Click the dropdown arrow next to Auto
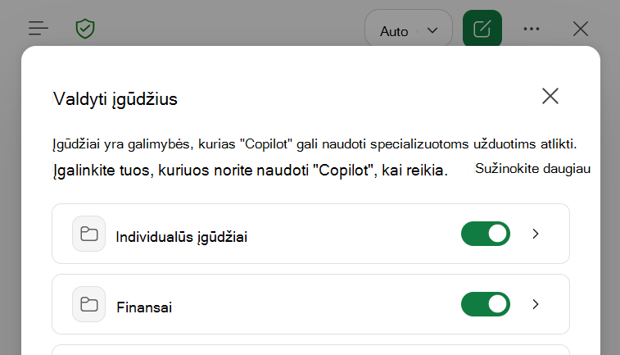The width and height of the screenshot is (620, 355). tap(432, 30)
